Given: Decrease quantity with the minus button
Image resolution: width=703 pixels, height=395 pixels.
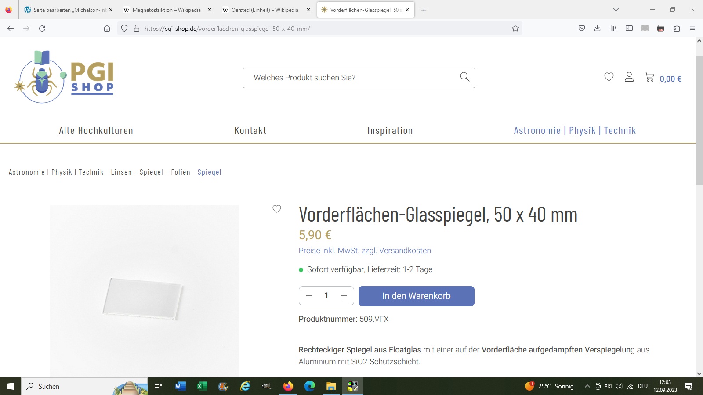Looking at the screenshot, I should 309,296.
